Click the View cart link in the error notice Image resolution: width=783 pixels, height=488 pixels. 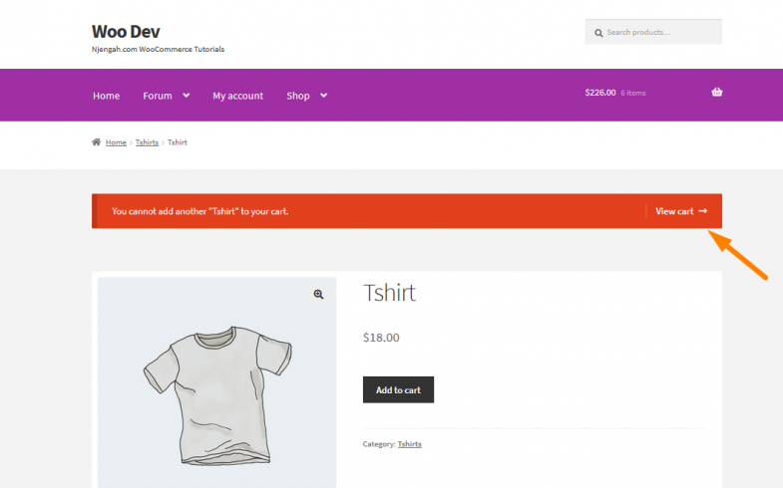coord(674,211)
